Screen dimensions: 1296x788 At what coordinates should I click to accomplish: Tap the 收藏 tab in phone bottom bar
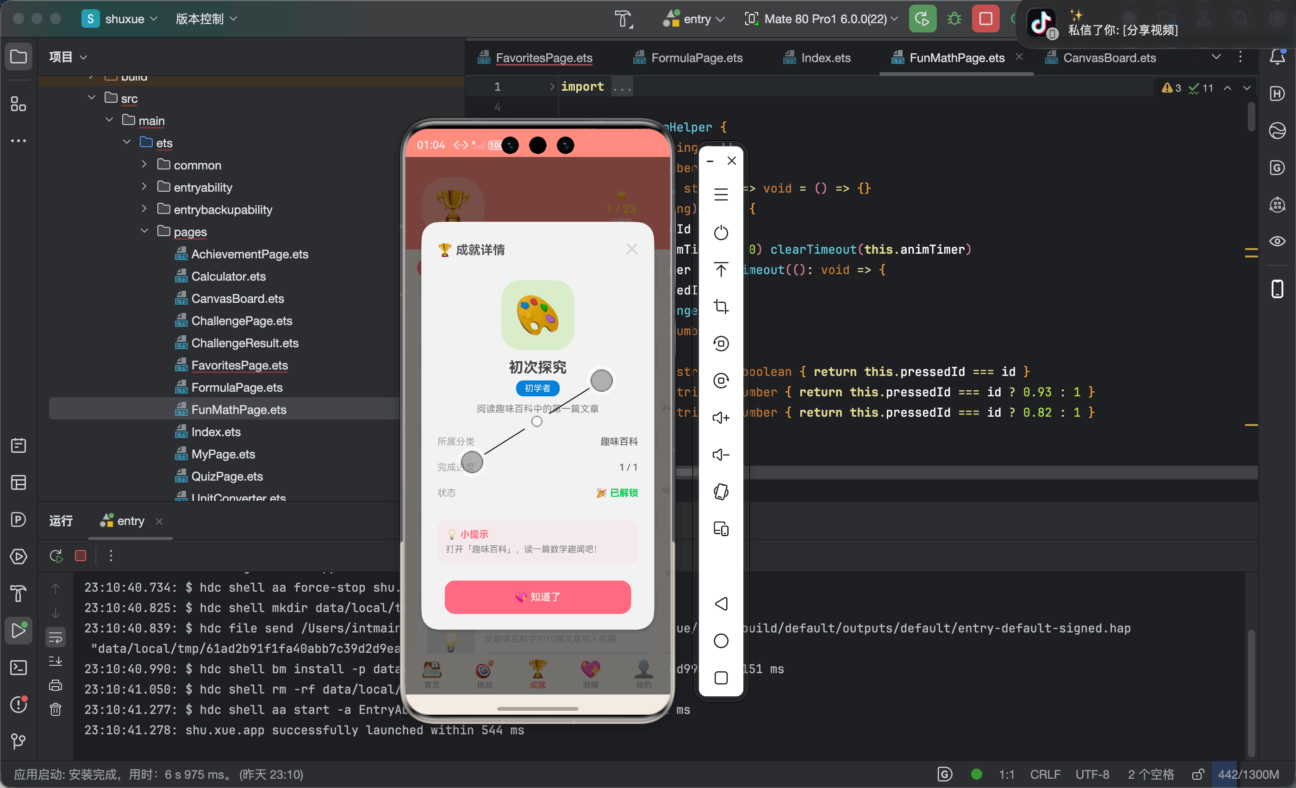(x=591, y=674)
